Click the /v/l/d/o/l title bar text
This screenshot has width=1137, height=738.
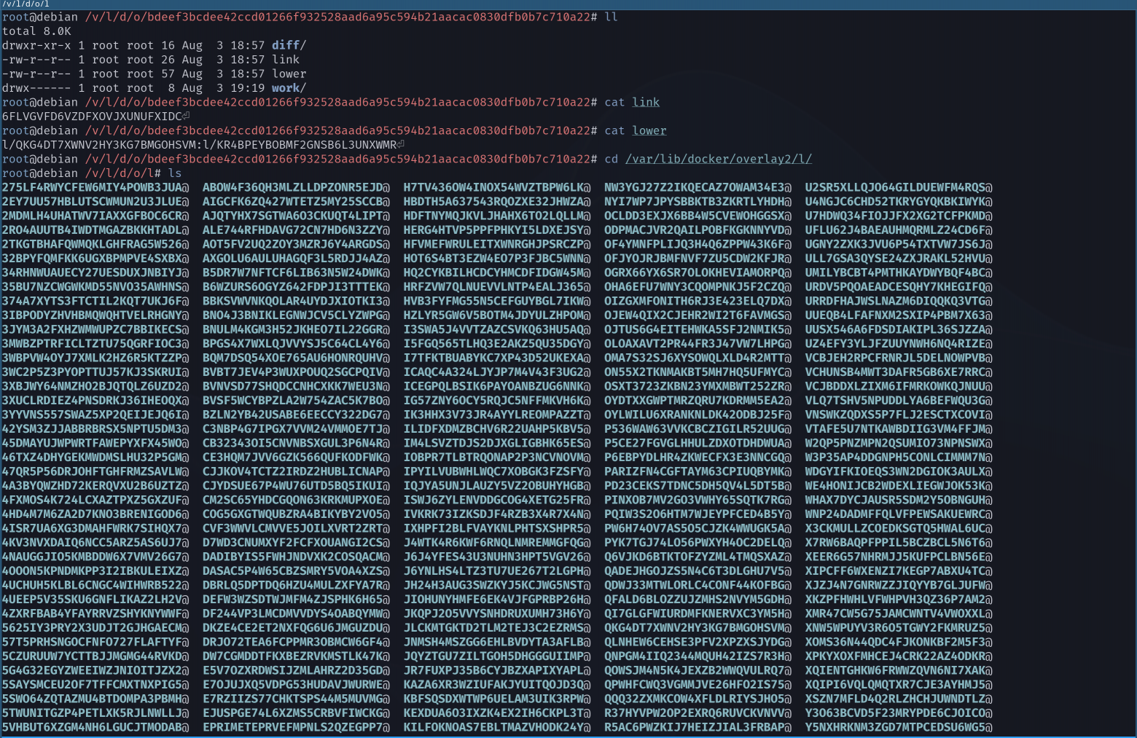click(26, 4)
